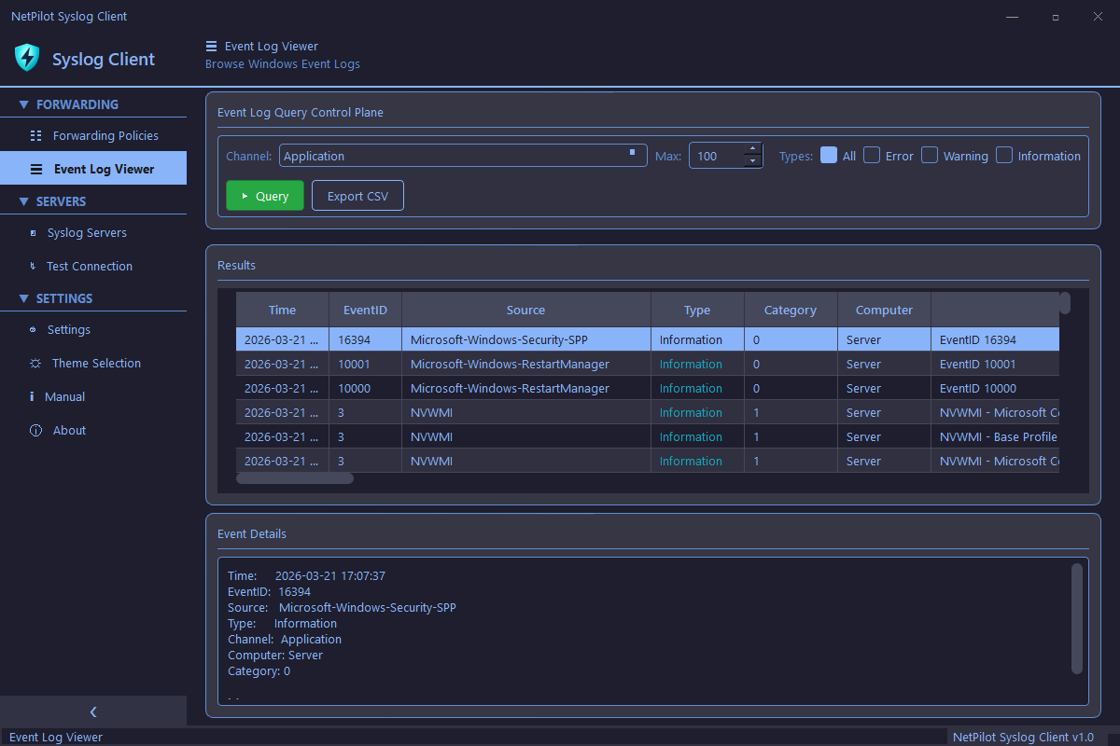The image size is (1120, 746).
Task: Export results with Export CSV
Action: pyautogui.click(x=357, y=195)
